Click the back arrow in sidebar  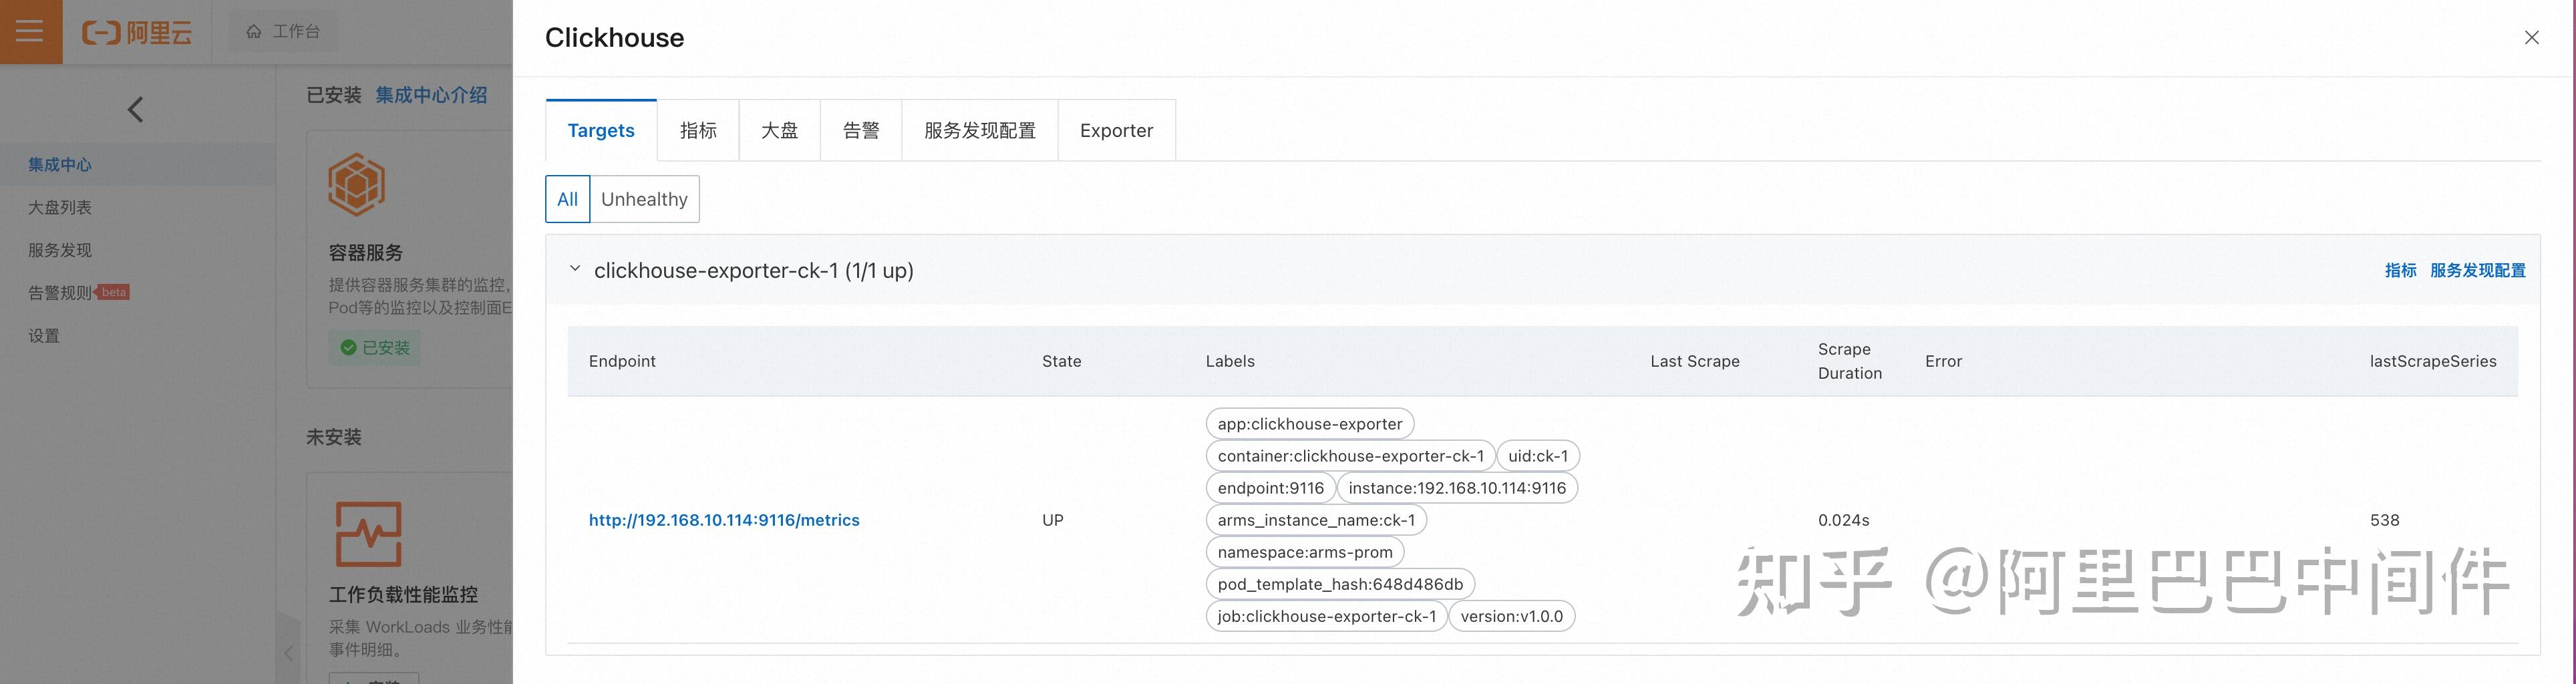click(136, 109)
